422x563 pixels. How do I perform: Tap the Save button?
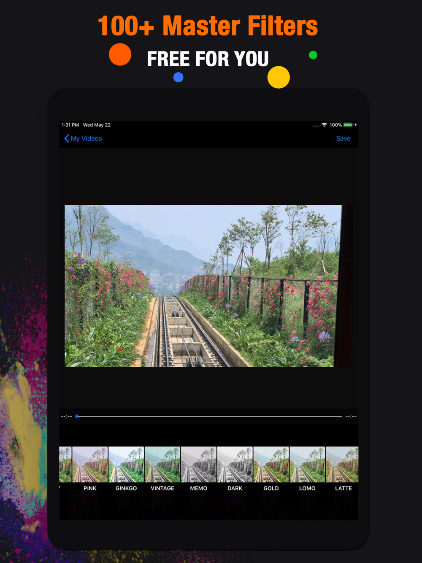point(343,138)
